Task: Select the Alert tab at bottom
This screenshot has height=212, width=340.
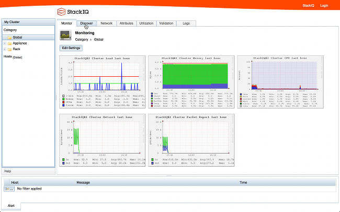Action: pyautogui.click(x=11, y=206)
